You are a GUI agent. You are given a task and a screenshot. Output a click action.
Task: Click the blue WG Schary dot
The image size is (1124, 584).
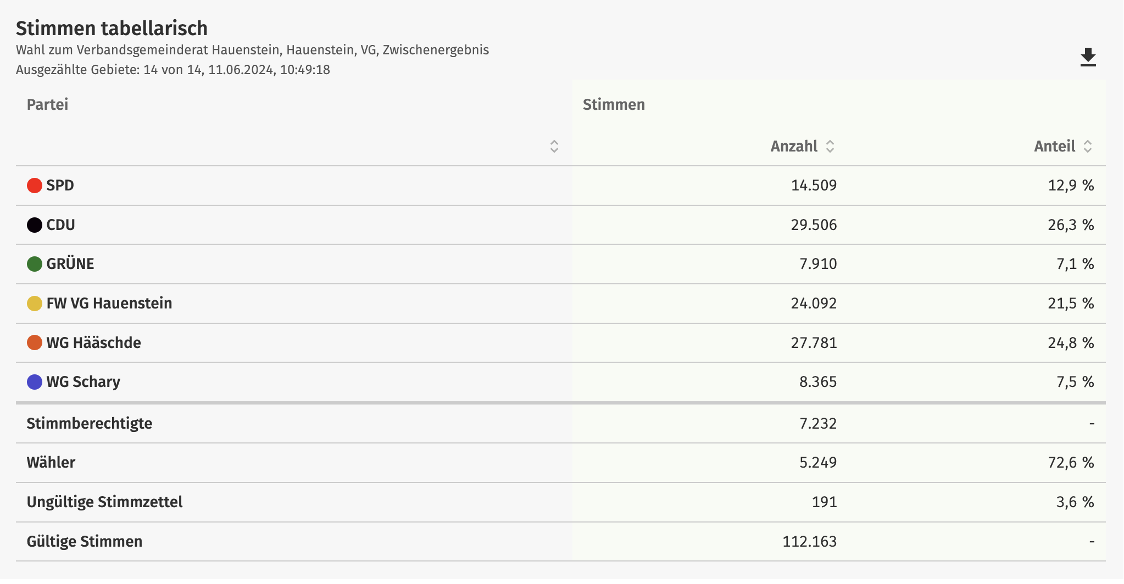coord(35,382)
